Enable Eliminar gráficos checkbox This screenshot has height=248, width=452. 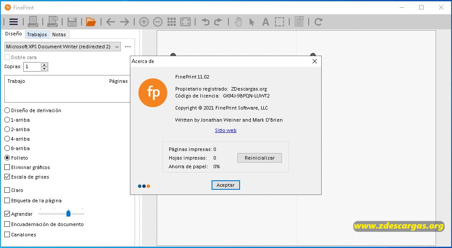(x=7, y=167)
